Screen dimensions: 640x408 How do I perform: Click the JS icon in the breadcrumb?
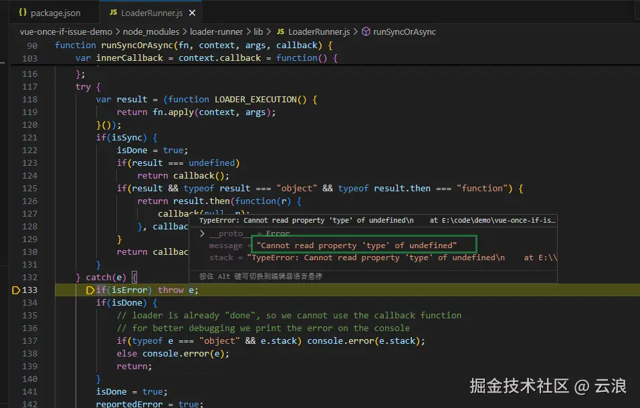click(x=280, y=31)
